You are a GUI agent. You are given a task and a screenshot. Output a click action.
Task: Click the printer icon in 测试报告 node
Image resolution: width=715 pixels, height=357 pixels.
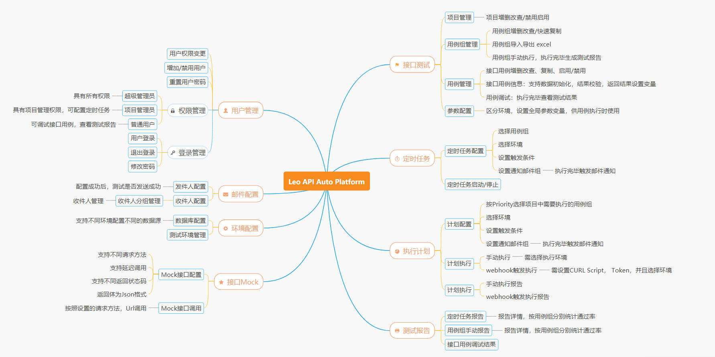397,331
